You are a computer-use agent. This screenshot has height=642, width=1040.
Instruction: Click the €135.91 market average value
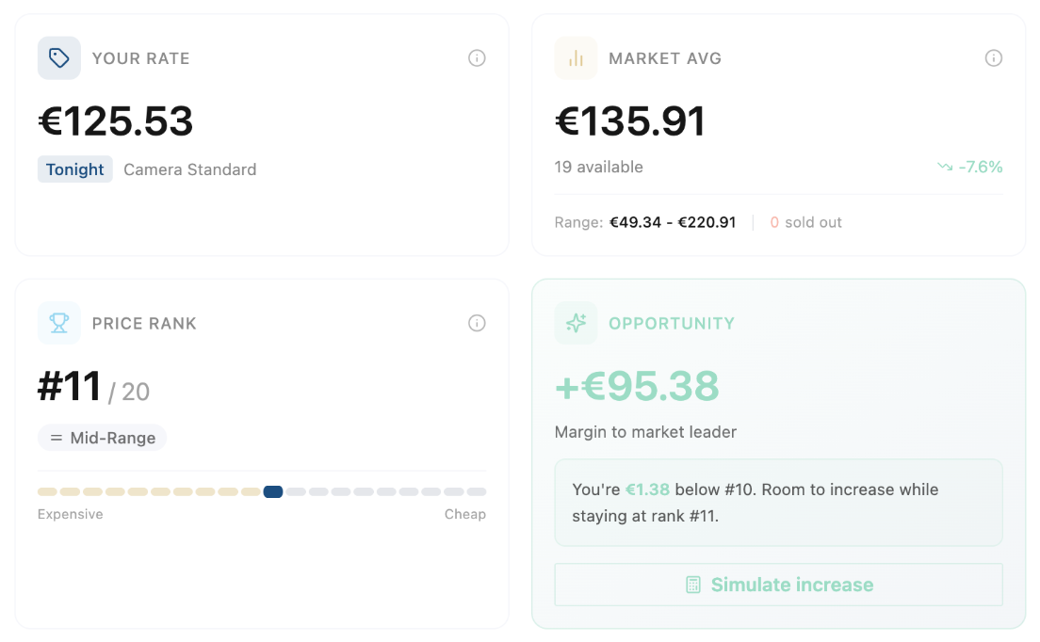coord(630,121)
